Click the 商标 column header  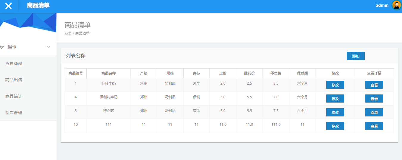click(196, 73)
